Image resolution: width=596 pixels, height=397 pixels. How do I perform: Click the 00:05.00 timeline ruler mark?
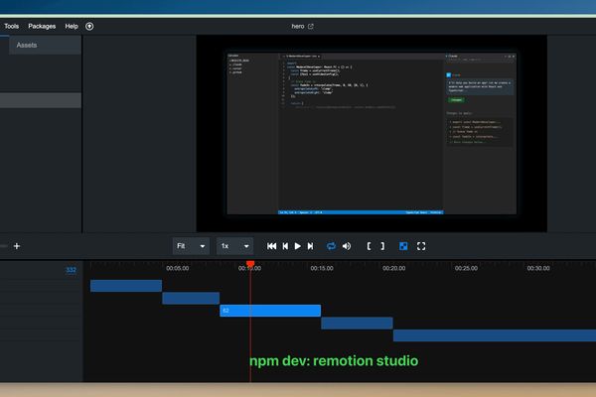[177, 268]
